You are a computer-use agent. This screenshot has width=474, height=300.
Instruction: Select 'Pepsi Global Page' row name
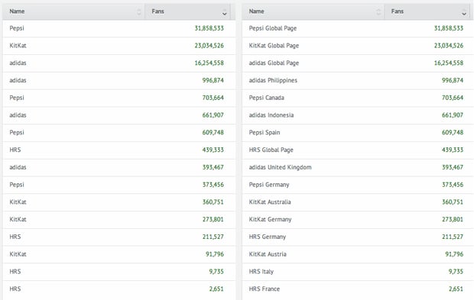[x=273, y=28]
